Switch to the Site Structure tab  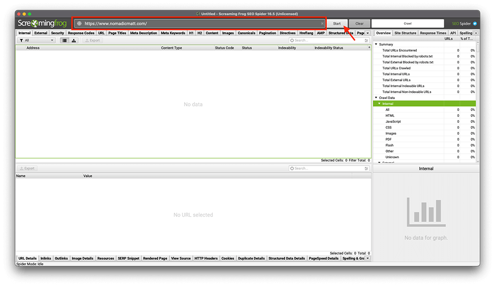(405, 33)
